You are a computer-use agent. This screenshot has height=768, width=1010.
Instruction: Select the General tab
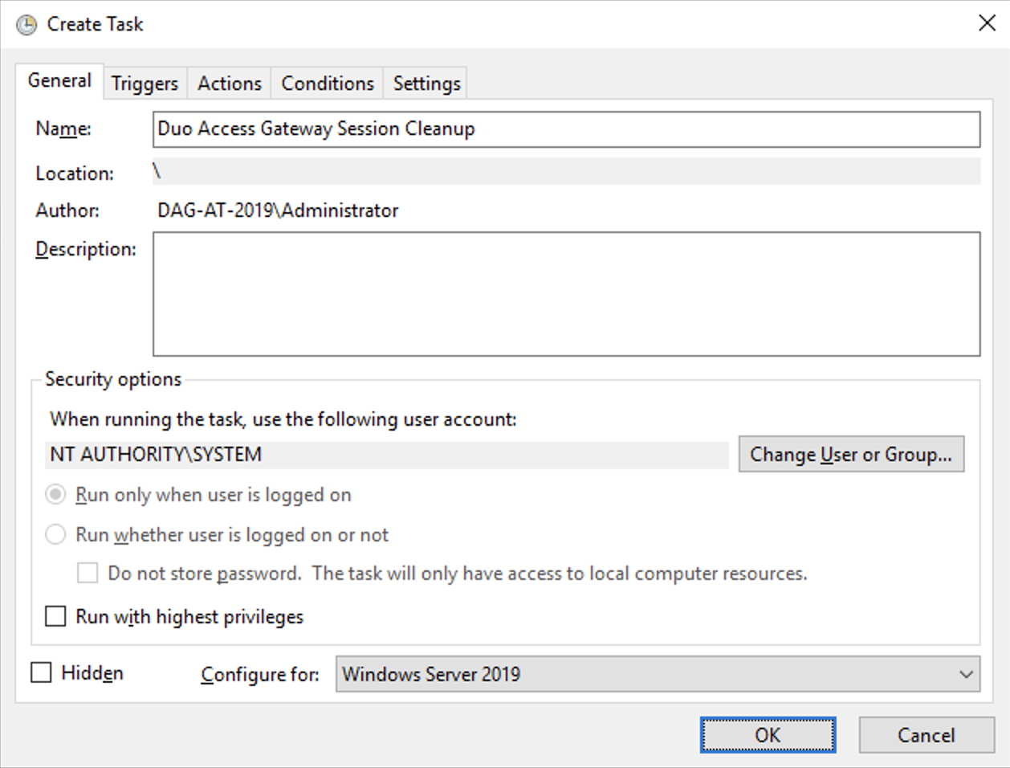(59, 80)
